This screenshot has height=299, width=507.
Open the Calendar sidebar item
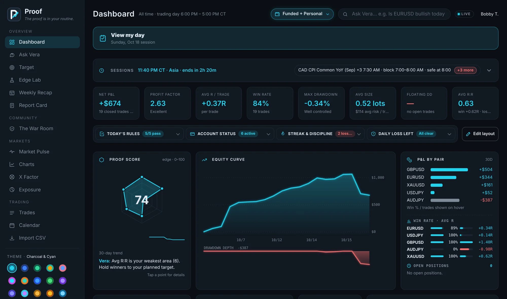tap(42, 225)
